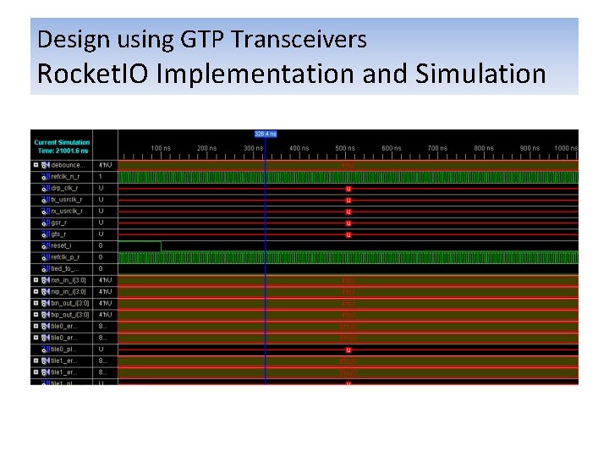Expand the txp_out_i[3:0] bus
This screenshot has height=457, width=609.
[36, 314]
